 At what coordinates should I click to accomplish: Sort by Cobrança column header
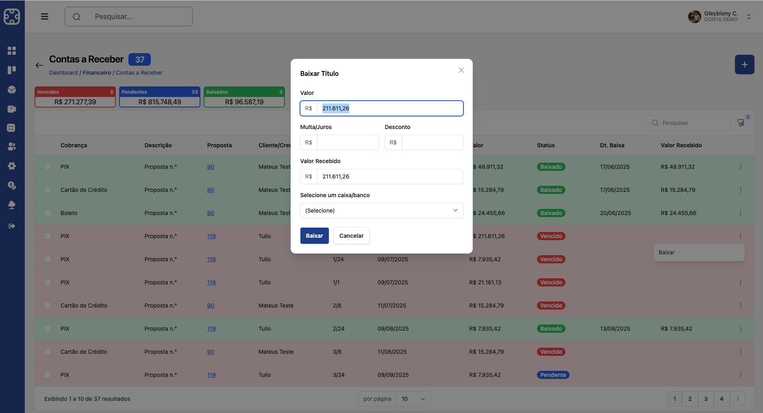click(x=74, y=145)
